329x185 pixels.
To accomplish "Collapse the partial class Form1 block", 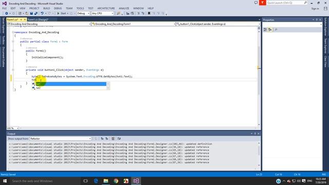I will [x=13, y=42].
